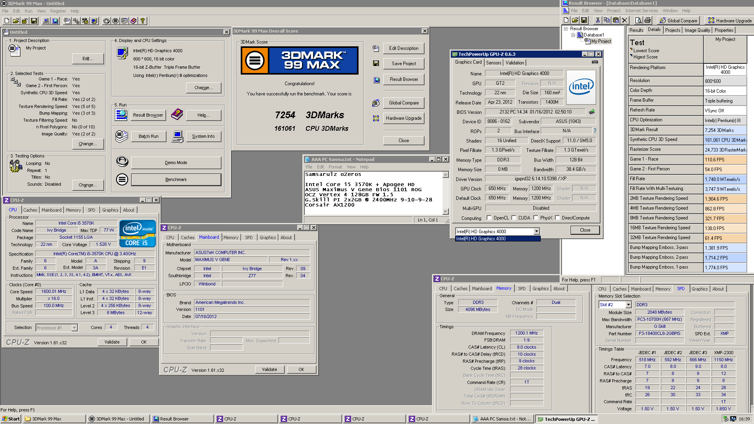Collapse Database1 tree node
Viewport: 754px width, 424px height.
pos(573,35)
